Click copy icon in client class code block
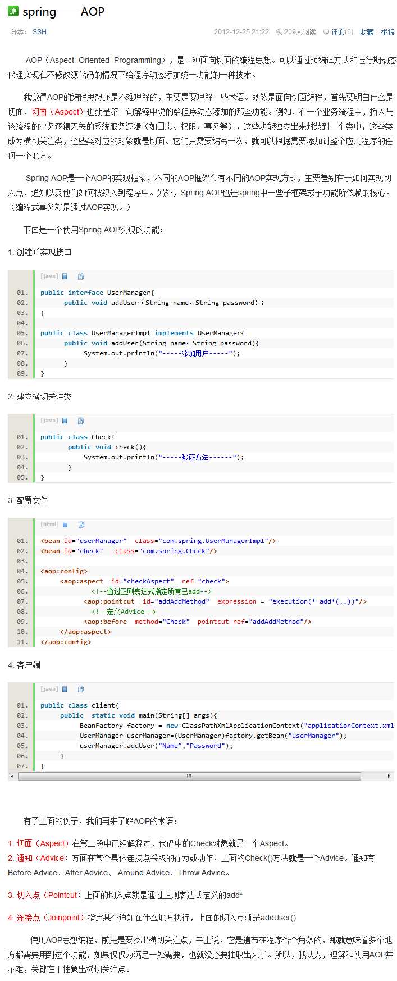397x981 pixels. [x=81, y=689]
